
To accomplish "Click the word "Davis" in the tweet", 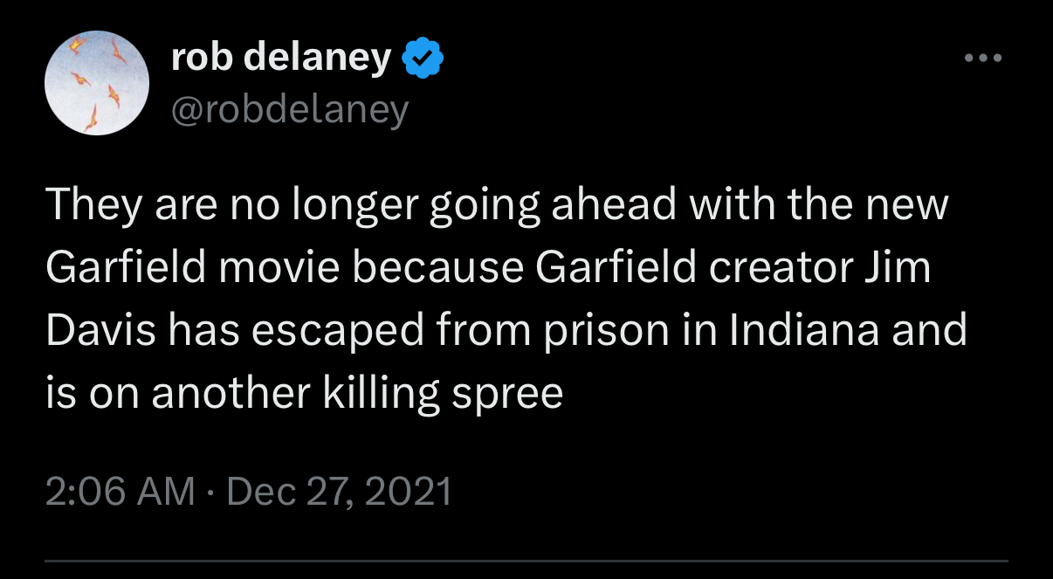I will coord(98,331).
